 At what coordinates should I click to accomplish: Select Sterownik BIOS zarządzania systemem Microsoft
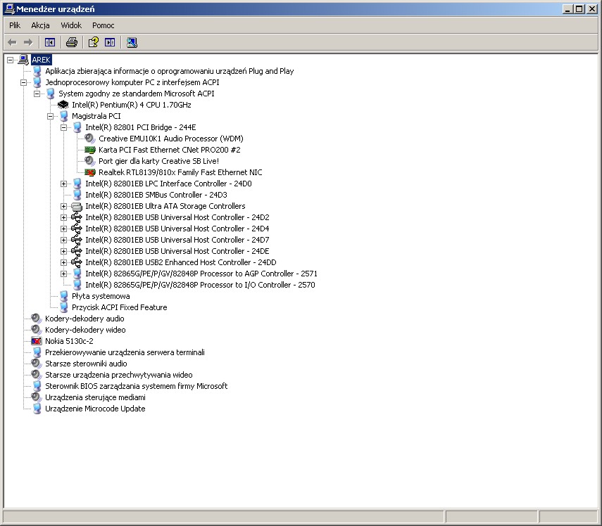[x=137, y=386]
